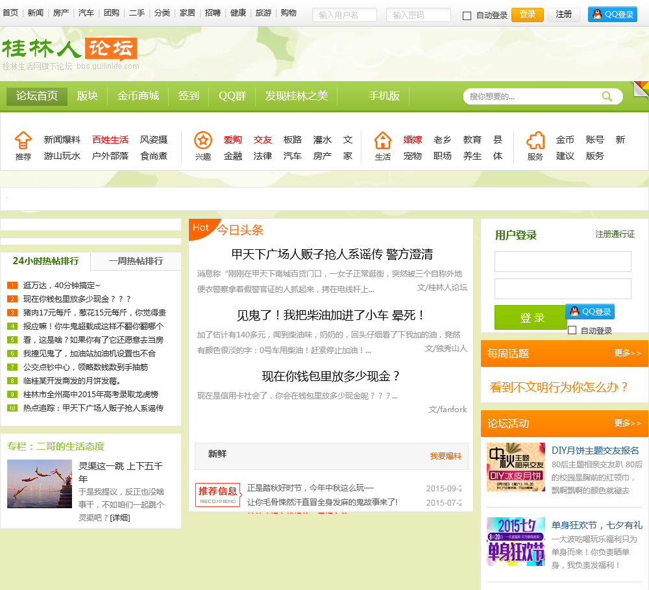Click 更多 in 论坛活动 header
This screenshot has width=649, height=590.
628,423
